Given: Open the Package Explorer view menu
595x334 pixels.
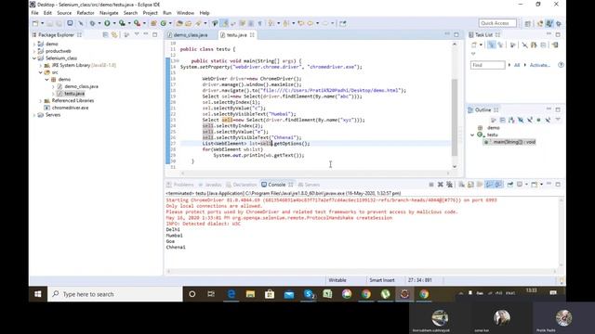Looking at the screenshot, I should pyautogui.click(x=137, y=35).
